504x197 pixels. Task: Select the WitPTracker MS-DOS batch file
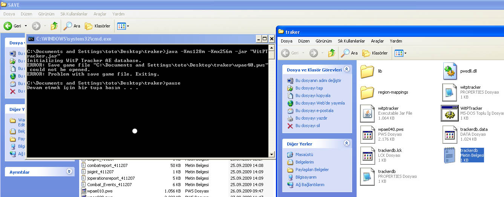click(x=449, y=114)
